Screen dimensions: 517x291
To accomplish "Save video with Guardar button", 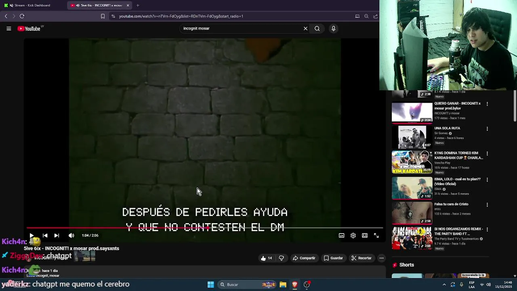I will (333, 258).
